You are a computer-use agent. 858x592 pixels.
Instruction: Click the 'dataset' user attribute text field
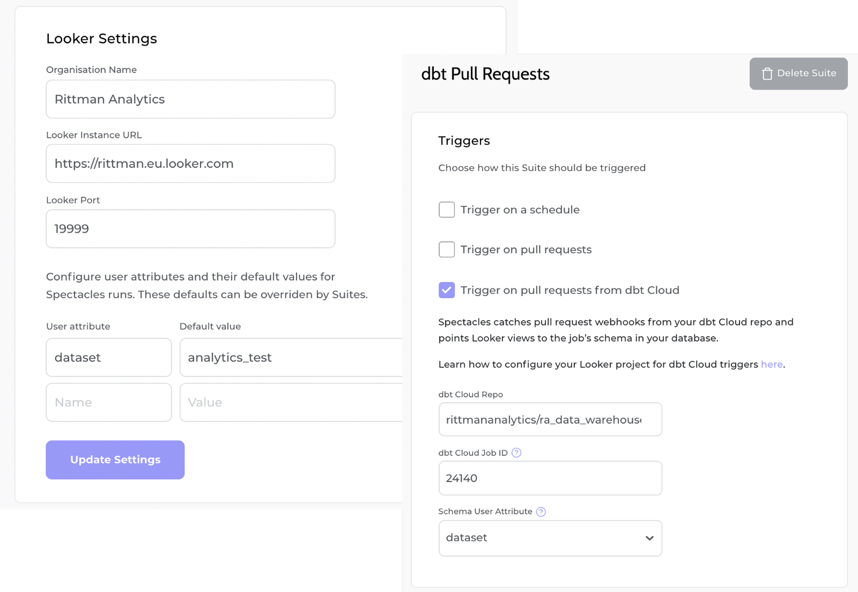pos(109,358)
